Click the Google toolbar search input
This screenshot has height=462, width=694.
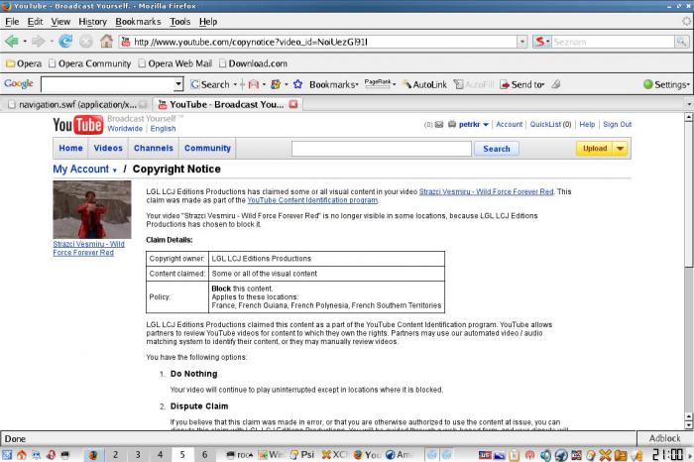tap(107, 84)
